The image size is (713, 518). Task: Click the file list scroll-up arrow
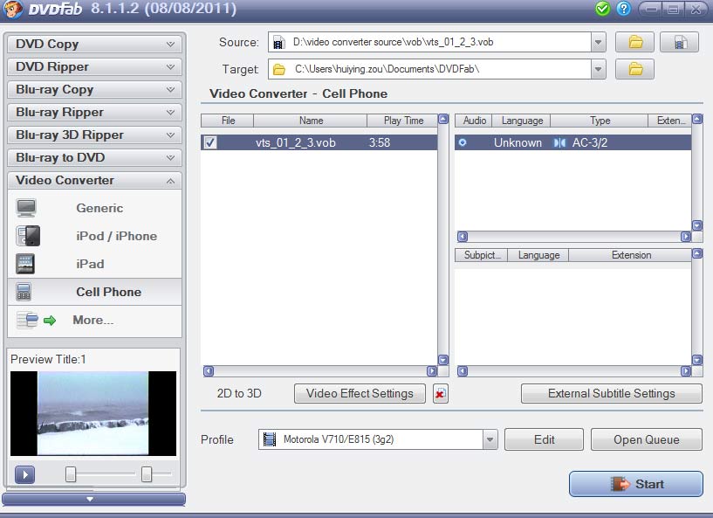(442, 120)
